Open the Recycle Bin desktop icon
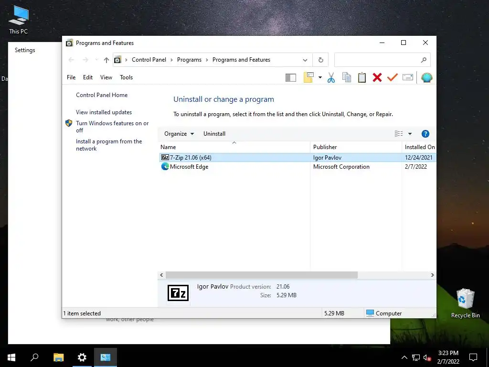Viewport: 489px width, 367px height. pos(465,303)
